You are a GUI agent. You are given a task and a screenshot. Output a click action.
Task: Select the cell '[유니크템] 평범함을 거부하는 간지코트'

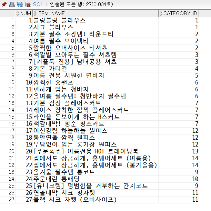(96, 186)
